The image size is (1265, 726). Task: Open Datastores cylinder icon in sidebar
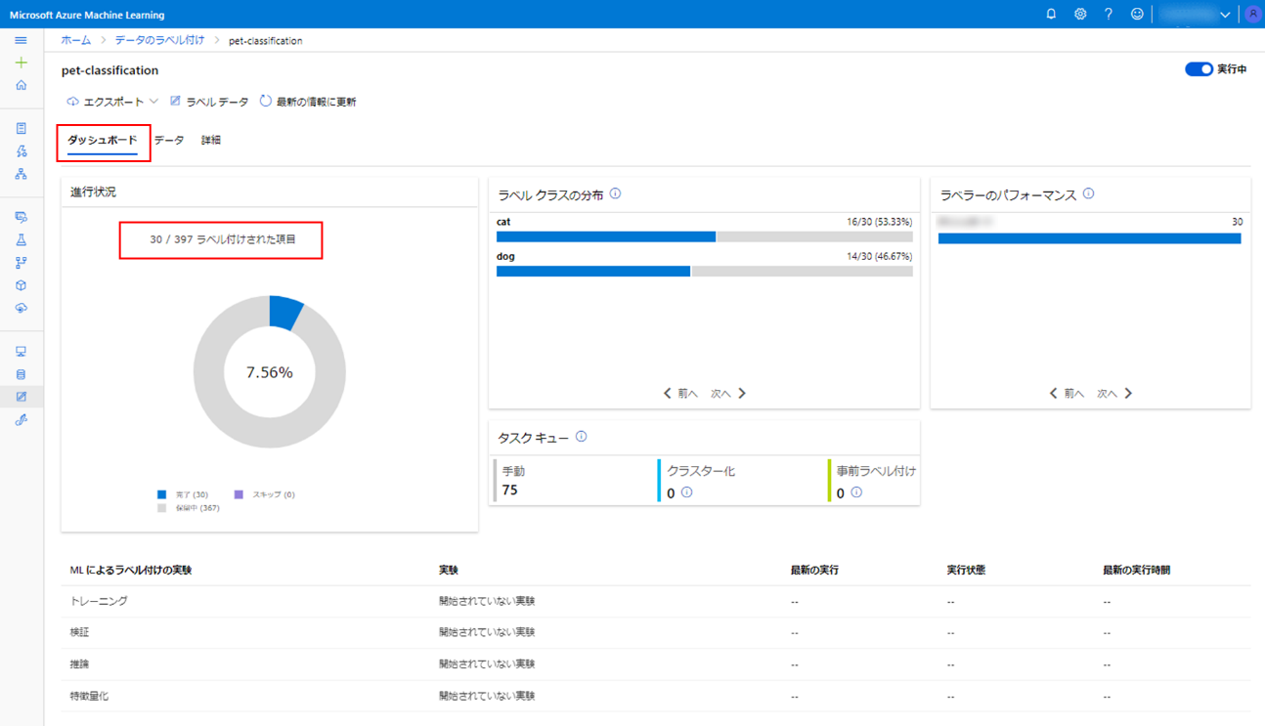(21, 374)
